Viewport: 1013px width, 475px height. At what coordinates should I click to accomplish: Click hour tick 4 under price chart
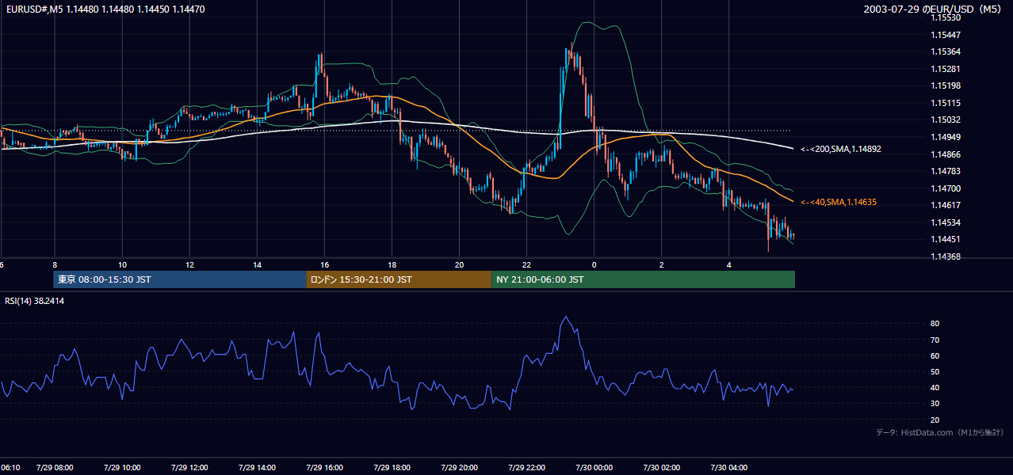tap(728, 264)
